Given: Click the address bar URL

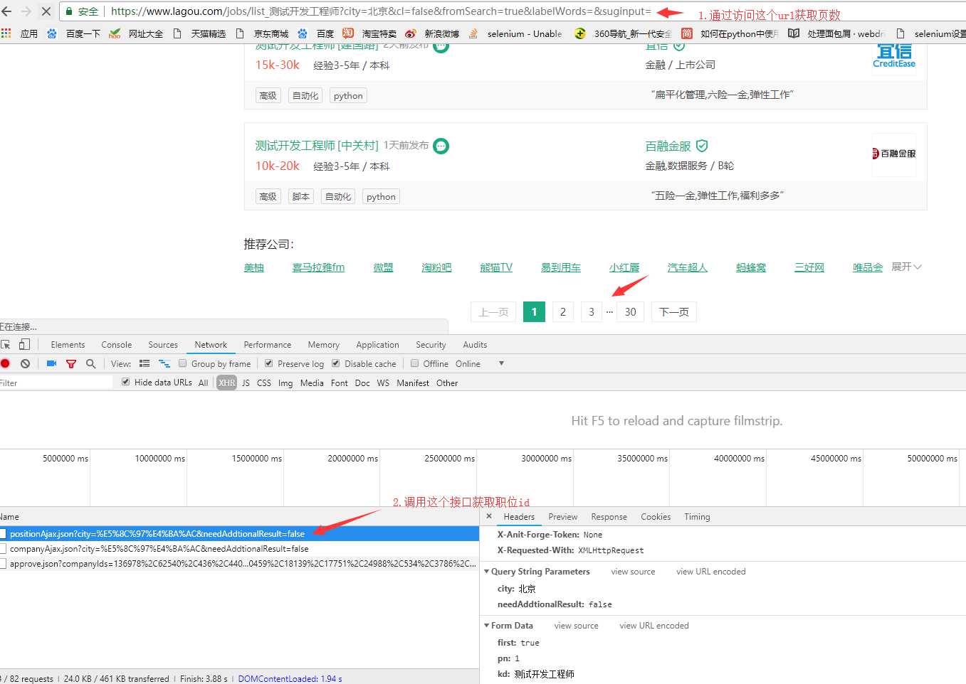Looking at the screenshot, I should pos(381,11).
